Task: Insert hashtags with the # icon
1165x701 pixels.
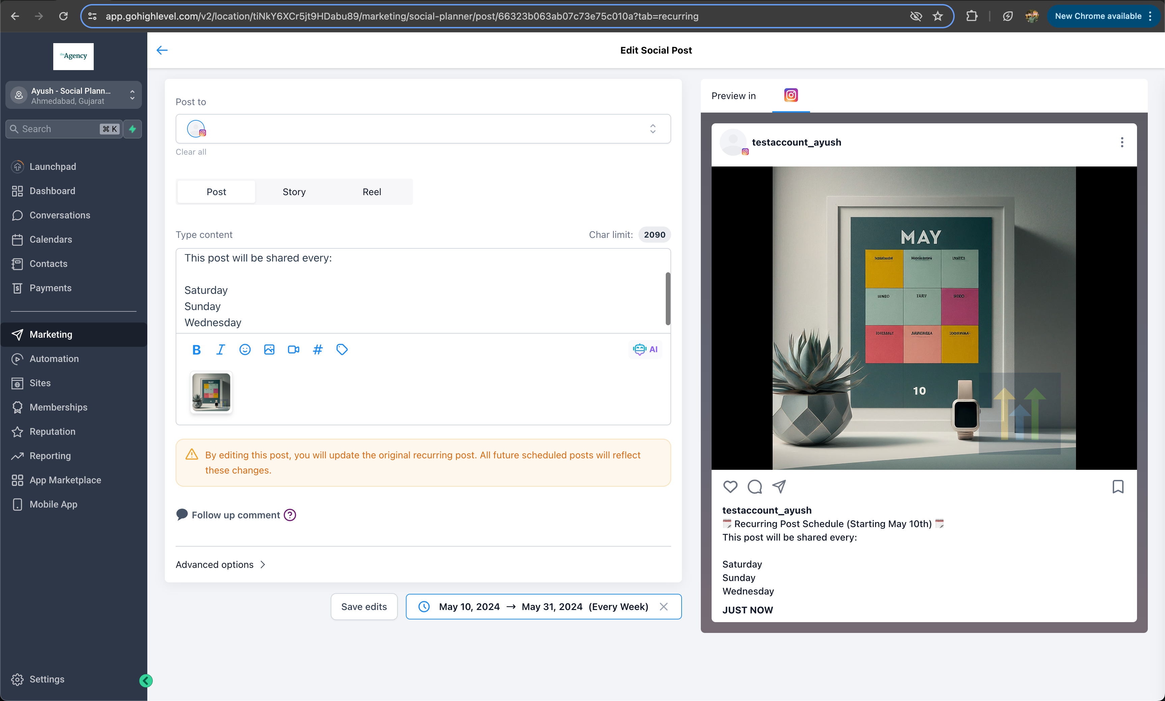Action: (x=318, y=349)
